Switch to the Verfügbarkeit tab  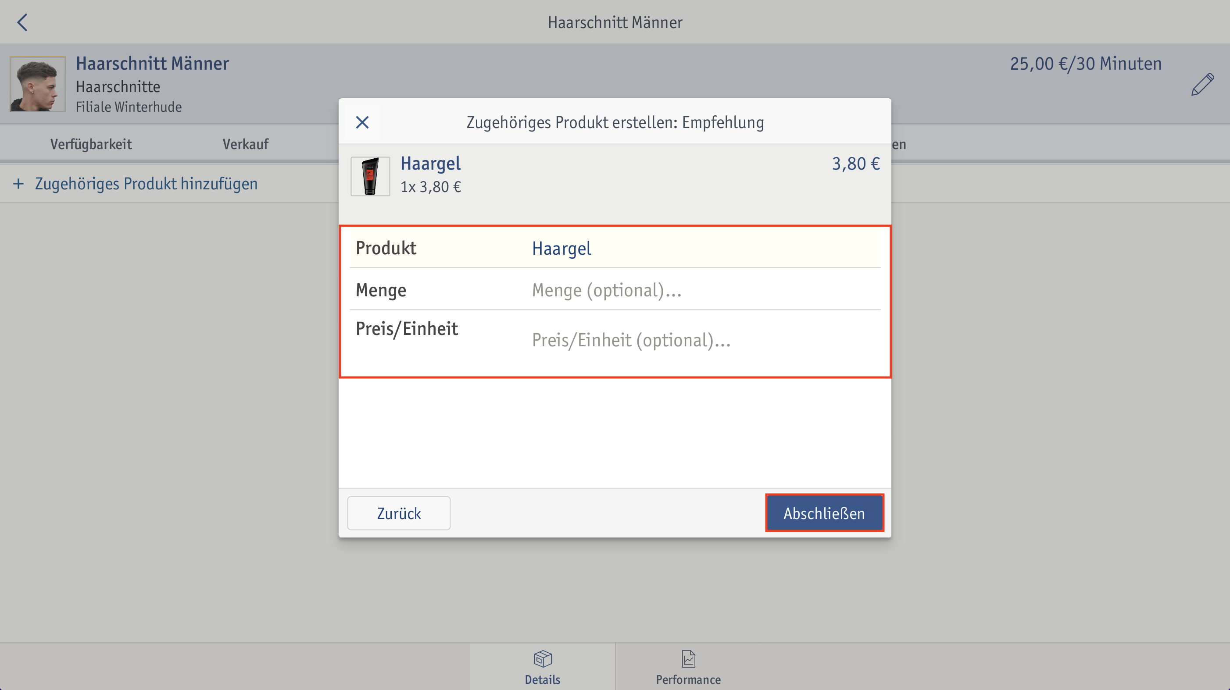coord(91,144)
